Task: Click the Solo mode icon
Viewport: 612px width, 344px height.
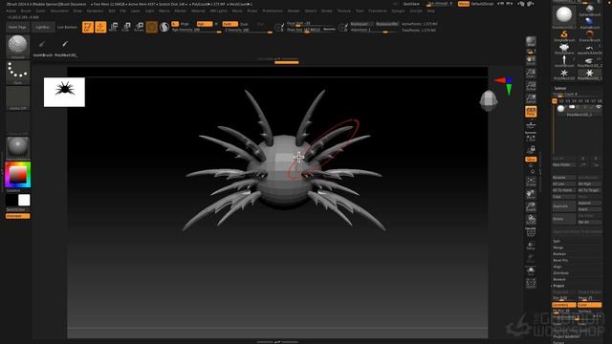Action: tap(531, 271)
